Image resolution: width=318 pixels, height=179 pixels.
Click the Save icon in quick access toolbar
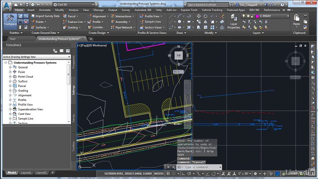[27, 4]
